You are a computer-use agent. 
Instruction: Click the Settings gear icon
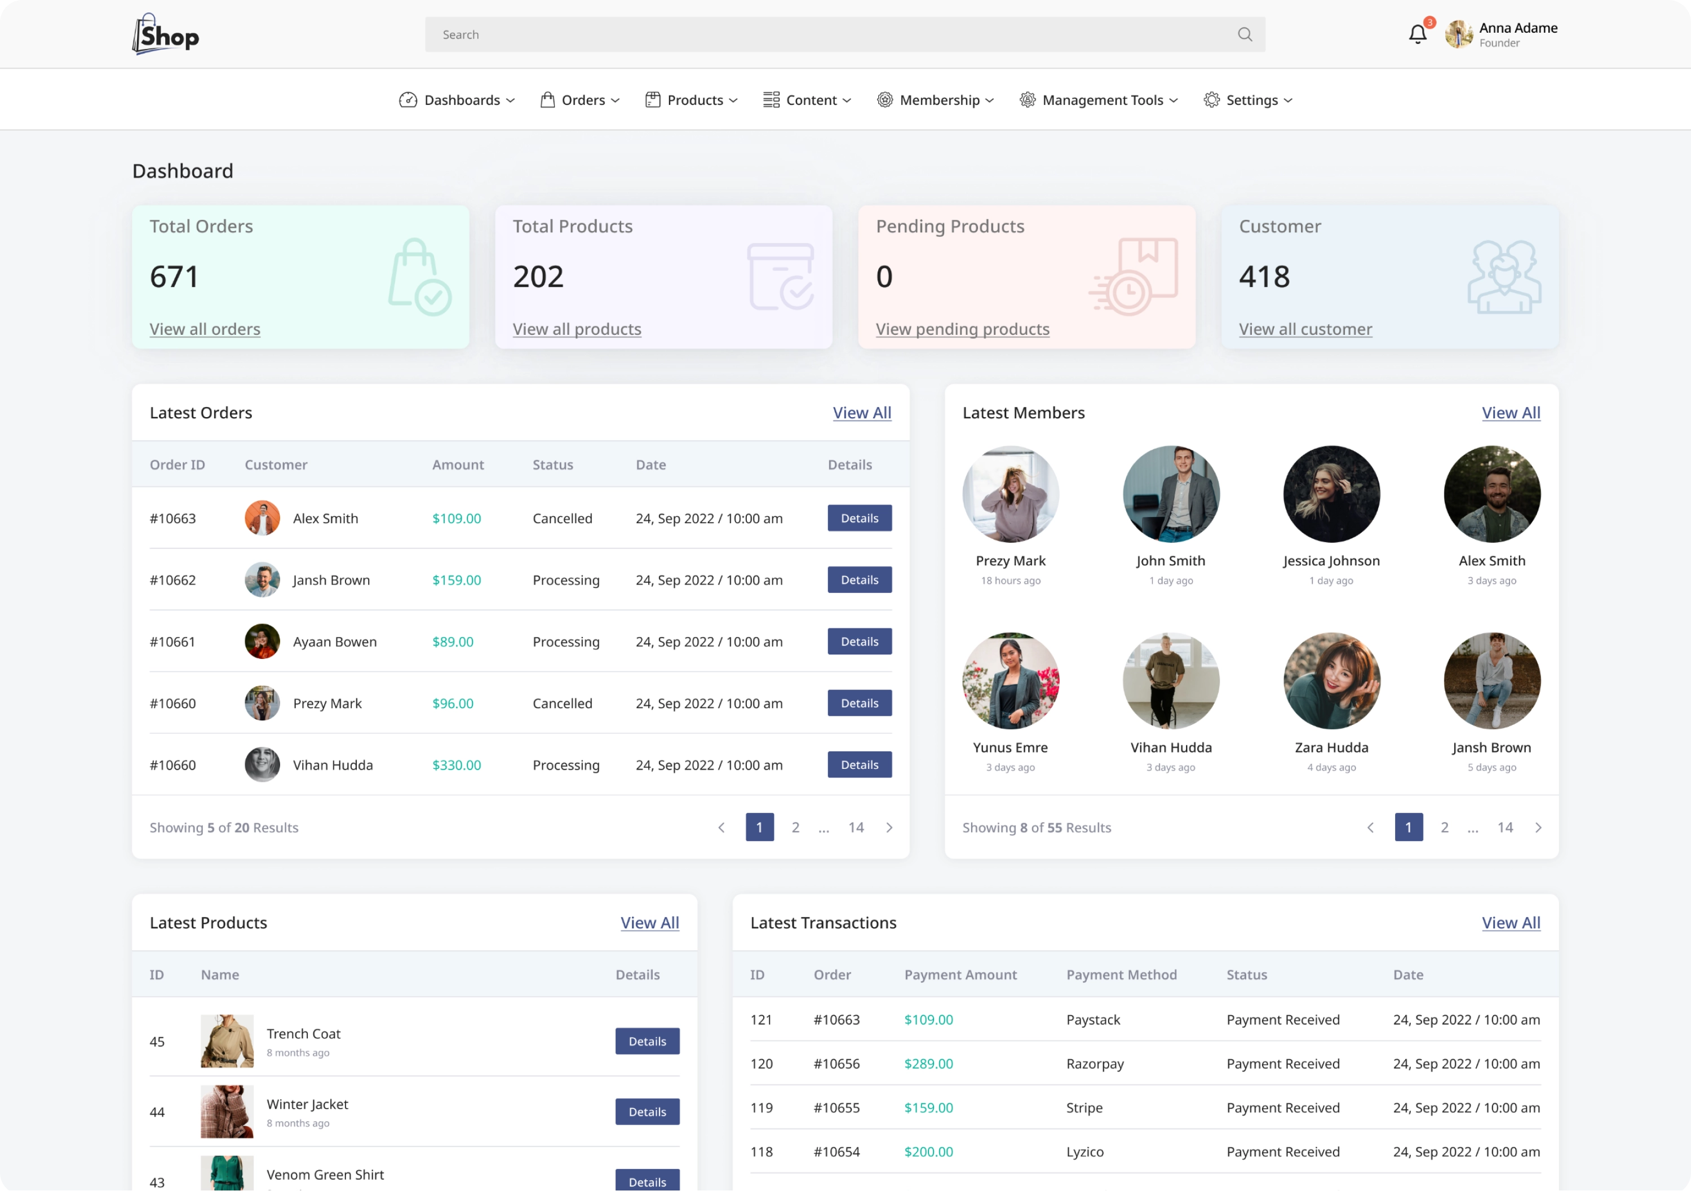pyautogui.click(x=1211, y=100)
